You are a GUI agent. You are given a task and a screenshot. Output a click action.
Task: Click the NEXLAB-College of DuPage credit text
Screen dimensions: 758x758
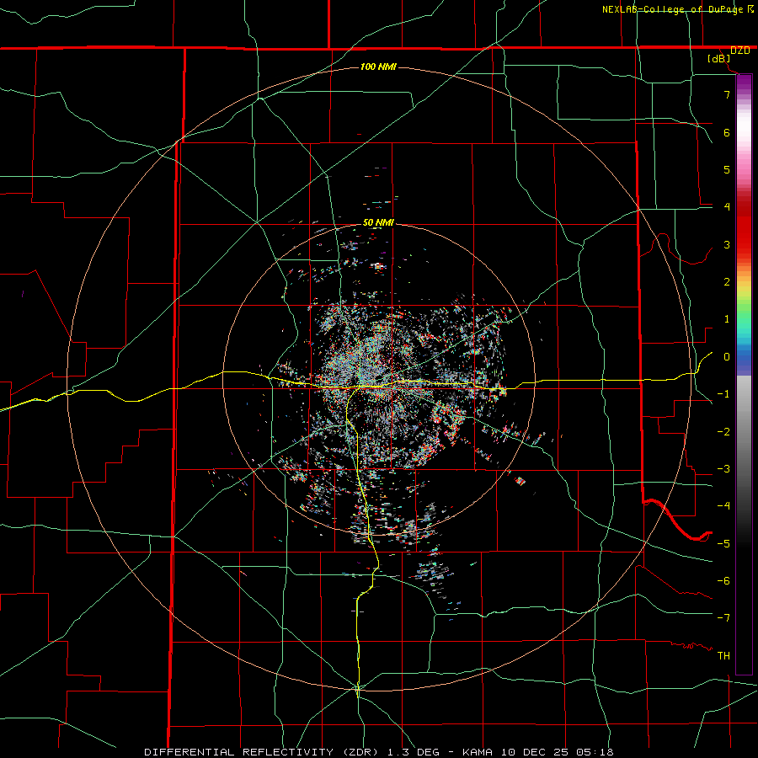click(672, 9)
